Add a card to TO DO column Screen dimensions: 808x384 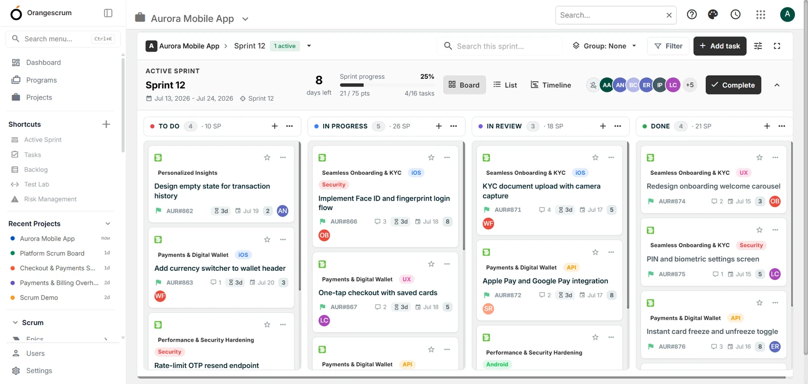pyautogui.click(x=275, y=126)
